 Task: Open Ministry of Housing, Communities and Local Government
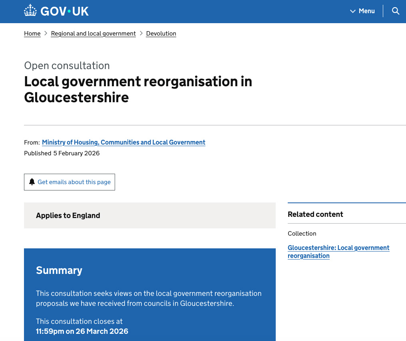click(123, 142)
